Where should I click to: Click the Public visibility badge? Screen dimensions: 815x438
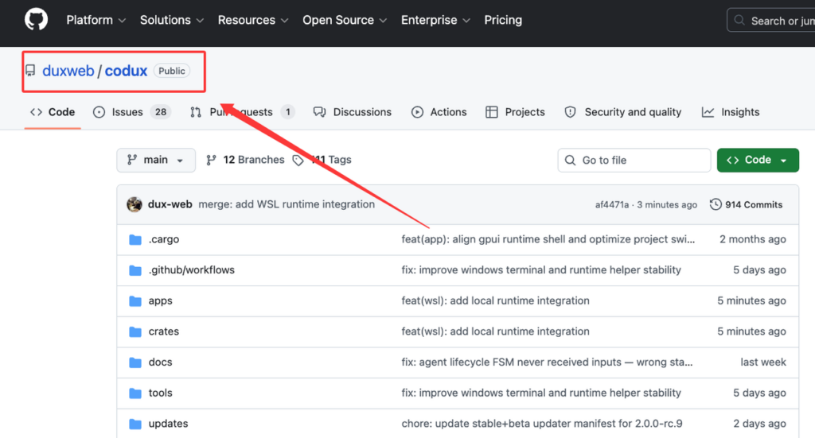172,71
